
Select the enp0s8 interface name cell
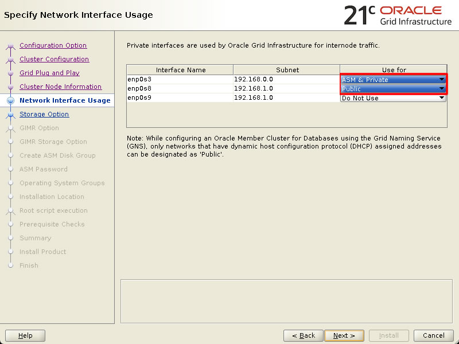pyautogui.click(x=180, y=88)
